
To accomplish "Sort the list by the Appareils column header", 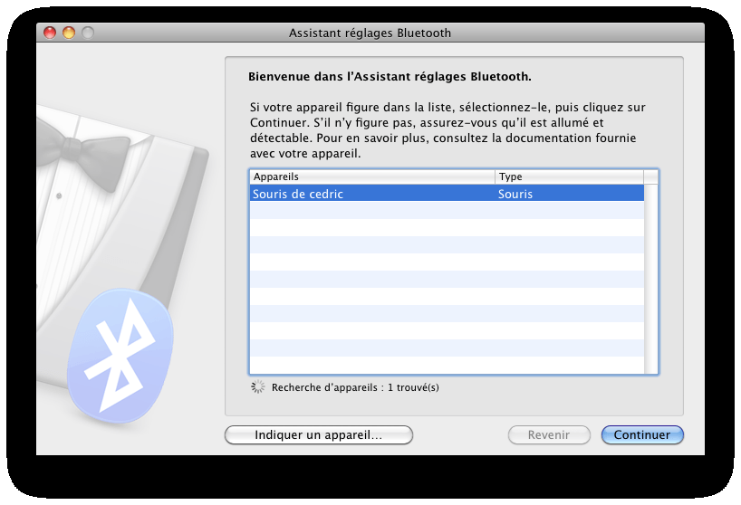I will pos(372,176).
